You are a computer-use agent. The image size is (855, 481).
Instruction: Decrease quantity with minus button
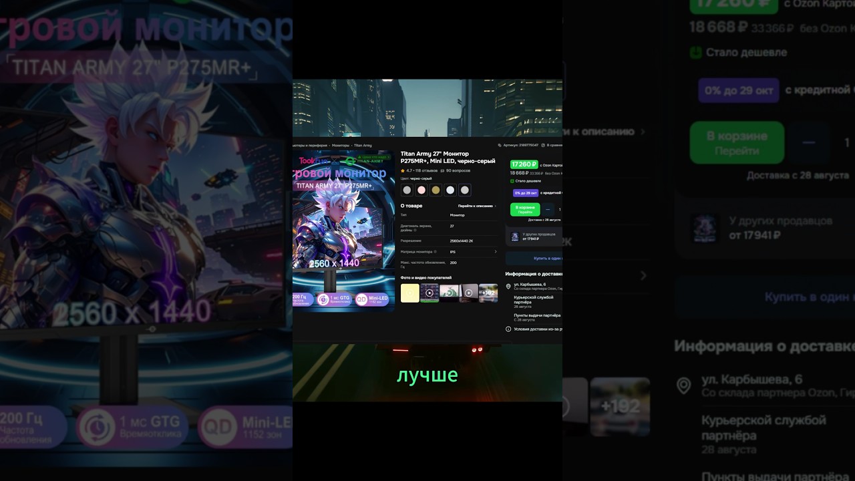click(548, 209)
